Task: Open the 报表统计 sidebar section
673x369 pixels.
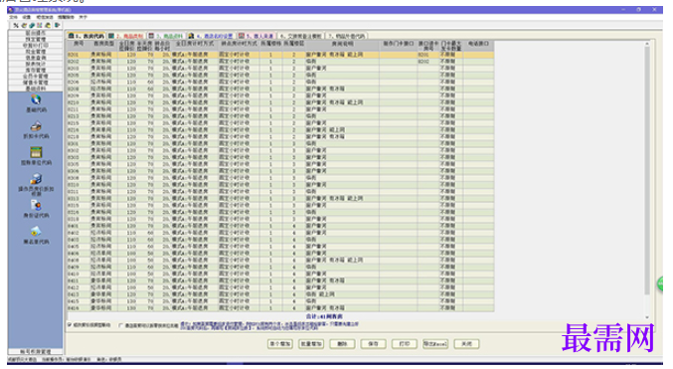Action: click(36, 64)
